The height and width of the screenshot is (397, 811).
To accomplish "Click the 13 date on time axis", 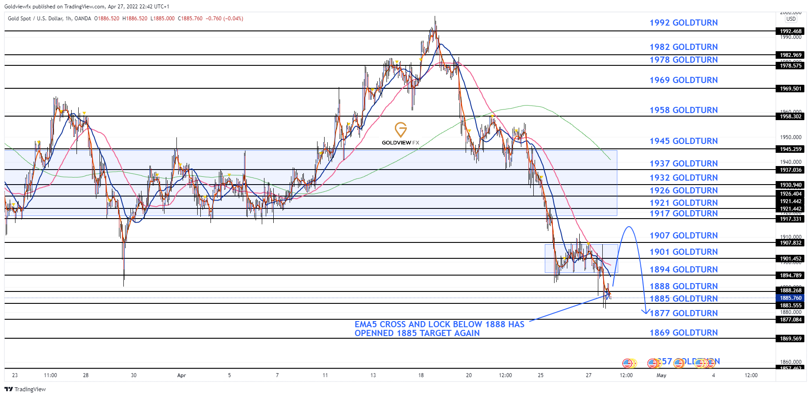I will 373,375.
